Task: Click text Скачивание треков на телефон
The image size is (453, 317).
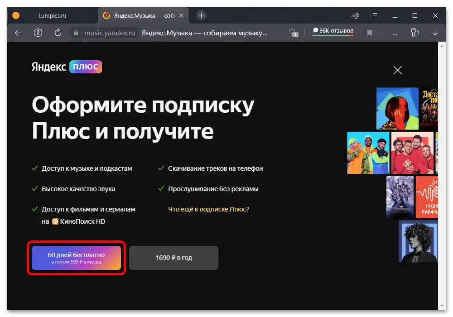Action: pyautogui.click(x=216, y=168)
